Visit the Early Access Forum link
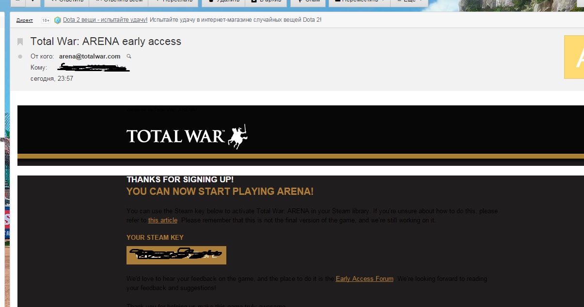Screen dimensions: 584x307 point(364,279)
